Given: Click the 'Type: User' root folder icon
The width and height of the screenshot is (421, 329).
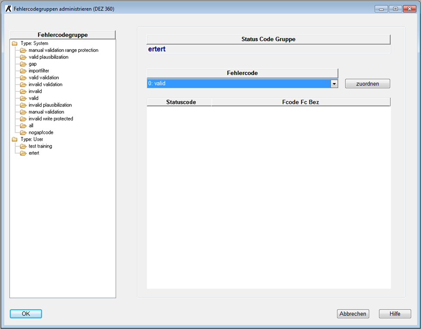Looking at the screenshot, I should point(15,139).
